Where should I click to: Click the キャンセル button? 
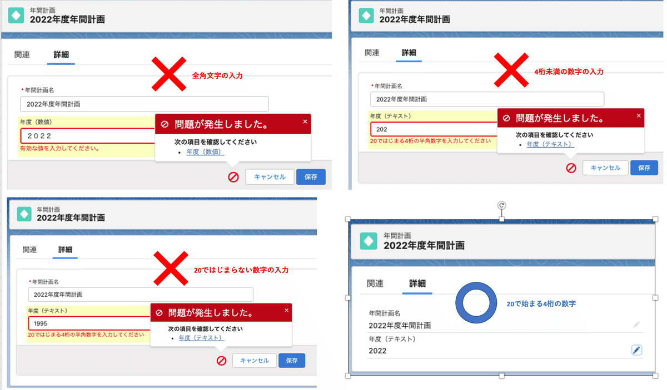(x=270, y=177)
